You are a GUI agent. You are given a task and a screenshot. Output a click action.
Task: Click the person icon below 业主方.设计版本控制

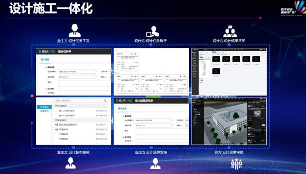(71, 163)
